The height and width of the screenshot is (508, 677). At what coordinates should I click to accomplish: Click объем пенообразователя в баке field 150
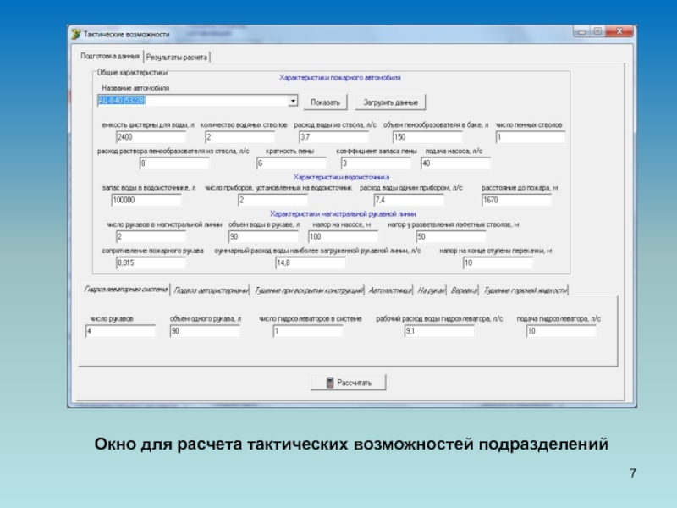point(427,137)
